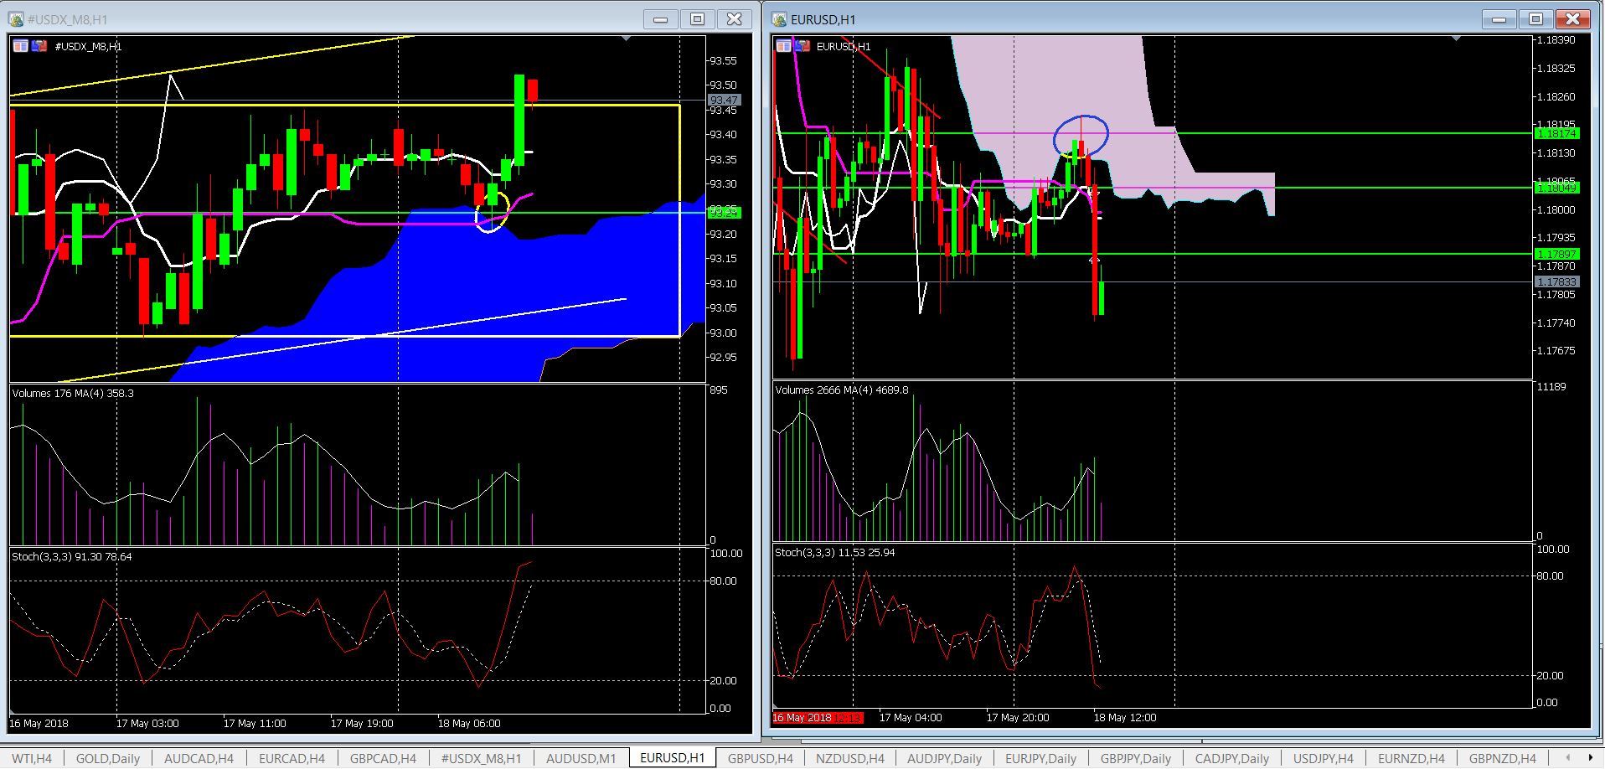Go to the AUDJPY,Daily chart tab
Image resolution: width=1605 pixels, height=769 pixels.
[944, 758]
